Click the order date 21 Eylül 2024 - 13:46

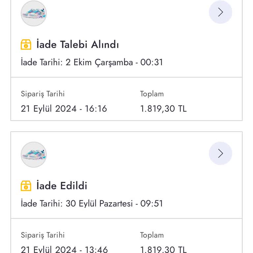64,249
